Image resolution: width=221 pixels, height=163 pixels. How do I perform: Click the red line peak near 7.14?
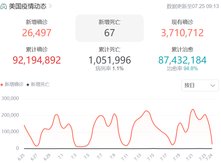click(147, 111)
